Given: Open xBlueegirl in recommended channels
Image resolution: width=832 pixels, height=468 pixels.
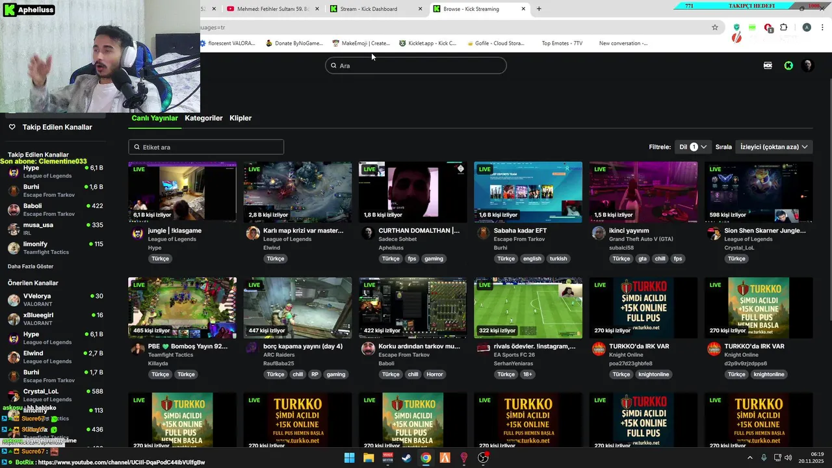Looking at the screenshot, I should (56, 318).
